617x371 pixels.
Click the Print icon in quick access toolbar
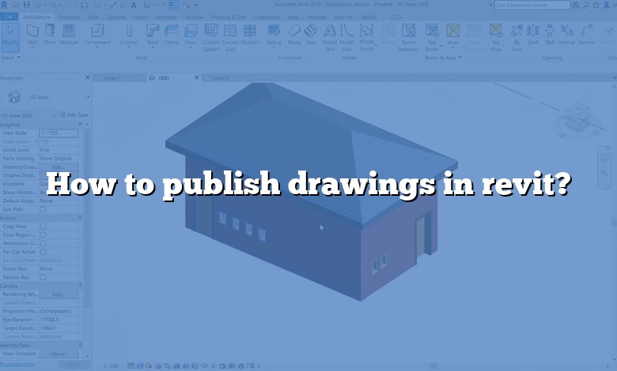tap(84, 5)
